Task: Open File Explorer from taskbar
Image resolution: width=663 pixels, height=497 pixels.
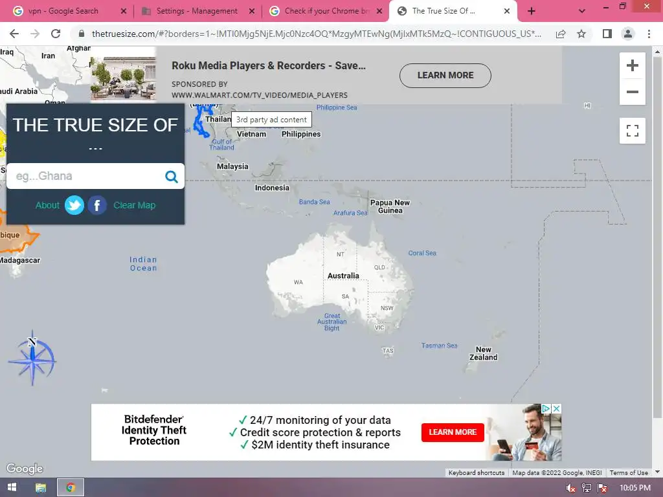Action: (x=41, y=487)
